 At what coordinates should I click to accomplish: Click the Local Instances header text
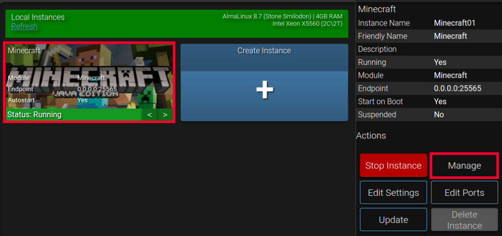(x=38, y=17)
